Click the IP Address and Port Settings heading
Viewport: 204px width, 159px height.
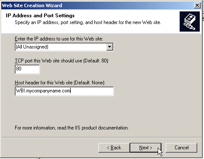click(x=40, y=16)
